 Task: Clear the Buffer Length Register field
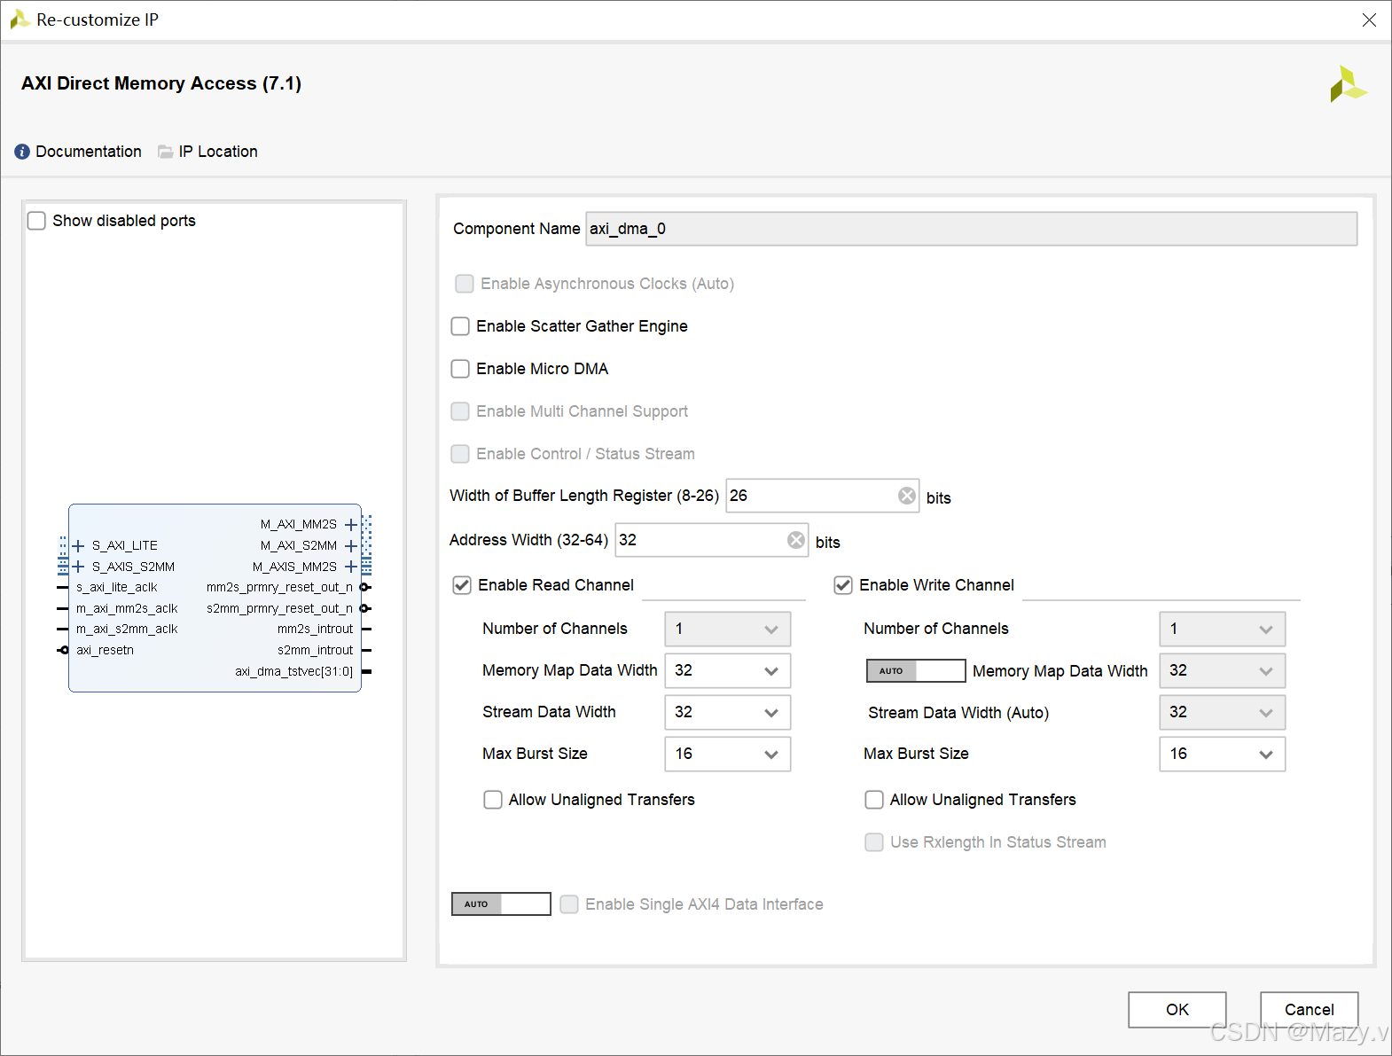click(907, 496)
